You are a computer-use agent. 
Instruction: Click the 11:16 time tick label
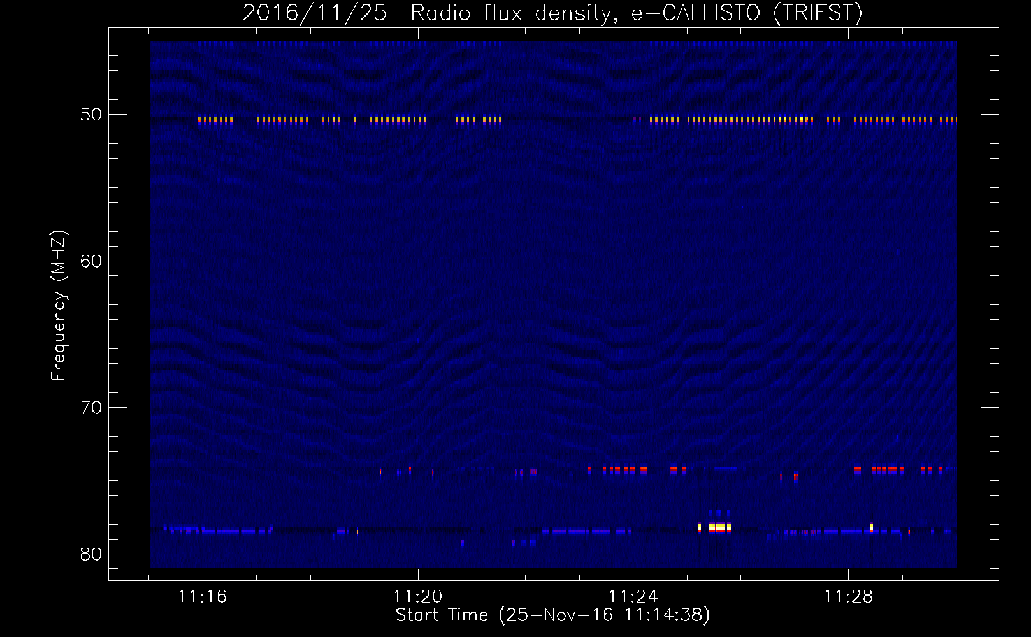point(203,597)
